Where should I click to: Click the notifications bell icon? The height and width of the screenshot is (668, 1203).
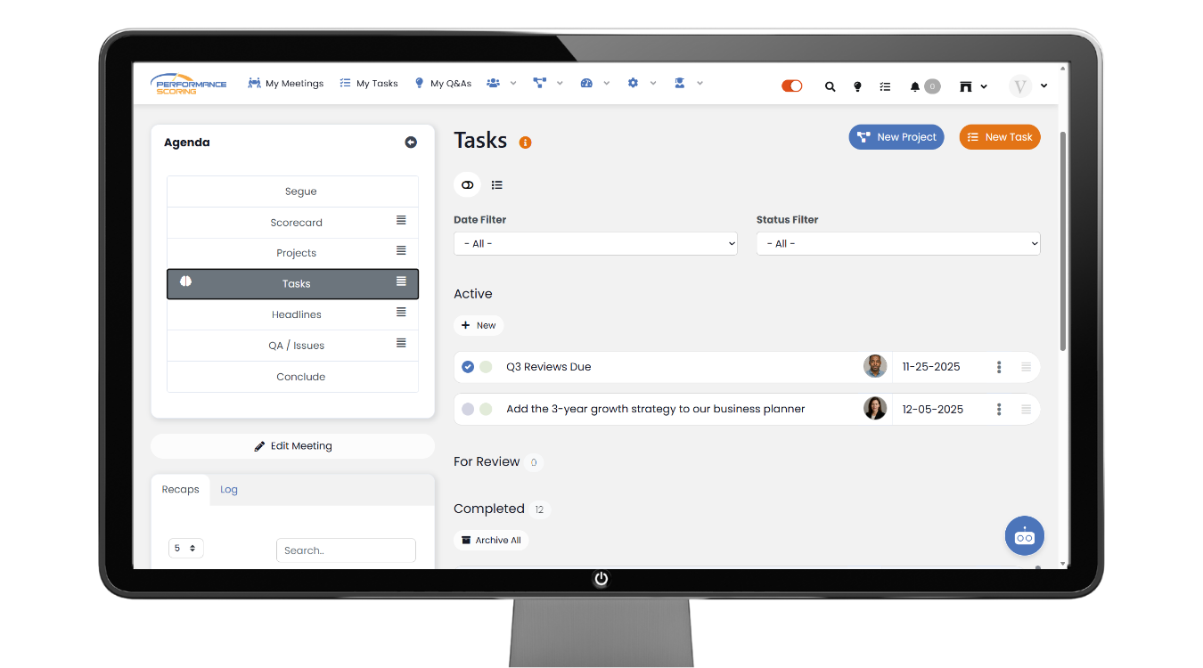[914, 86]
